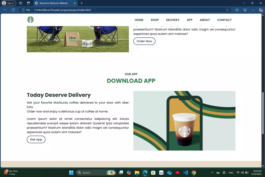Open the red YouTube app icon
Image resolution: width=265 pixels, height=177 pixels.
(x=178, y=172)
